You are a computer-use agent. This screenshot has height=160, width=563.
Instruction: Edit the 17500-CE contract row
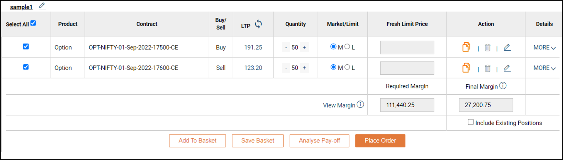click(507, 48)
